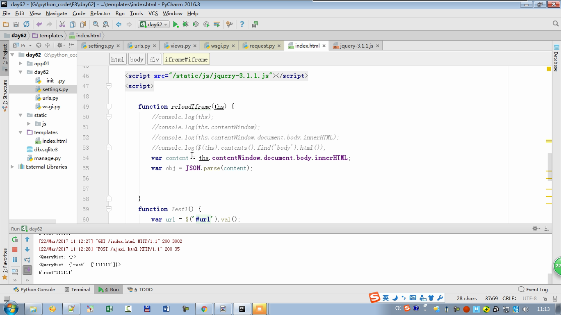Screen dimensions: 561x315
Task: Click the Windows Start button
Action: (10, 308)
